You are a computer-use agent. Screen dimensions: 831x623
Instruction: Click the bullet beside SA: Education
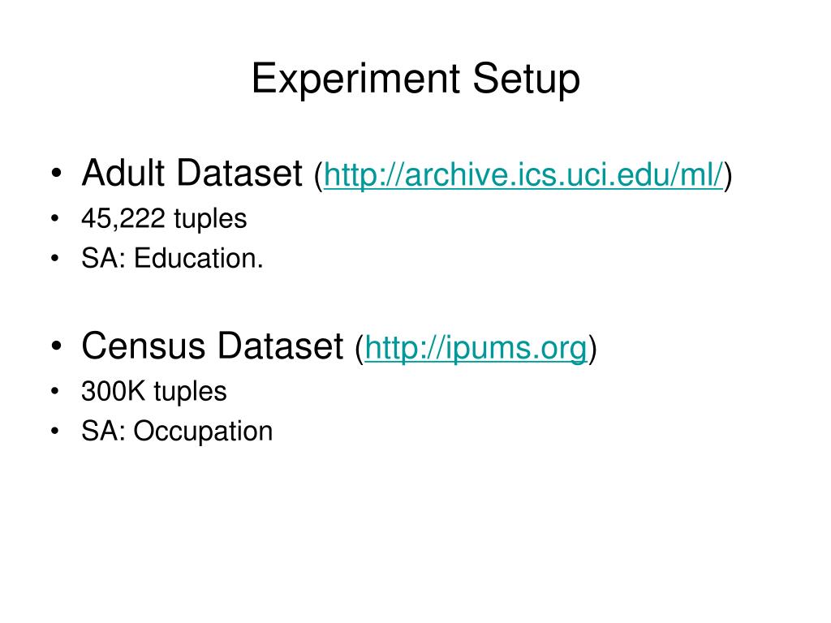pos(55,259)
